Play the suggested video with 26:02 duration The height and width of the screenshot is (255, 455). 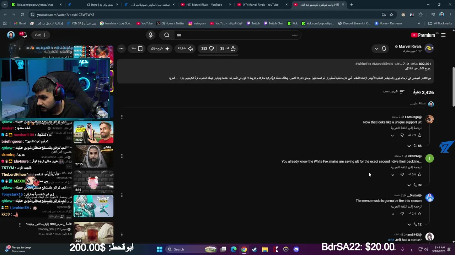coord(93,132)
